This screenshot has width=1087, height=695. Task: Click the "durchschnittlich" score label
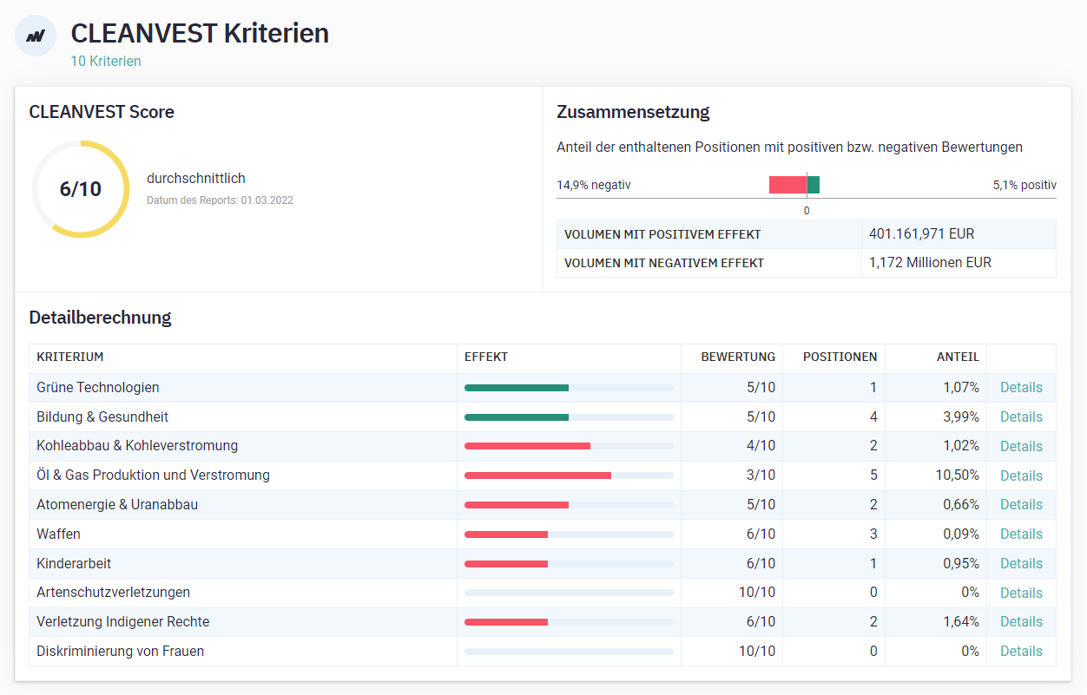point(196,179)
